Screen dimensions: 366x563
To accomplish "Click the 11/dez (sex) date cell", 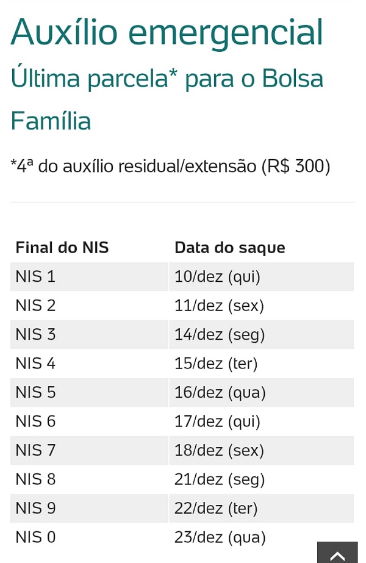I will [x=262, y=306].
